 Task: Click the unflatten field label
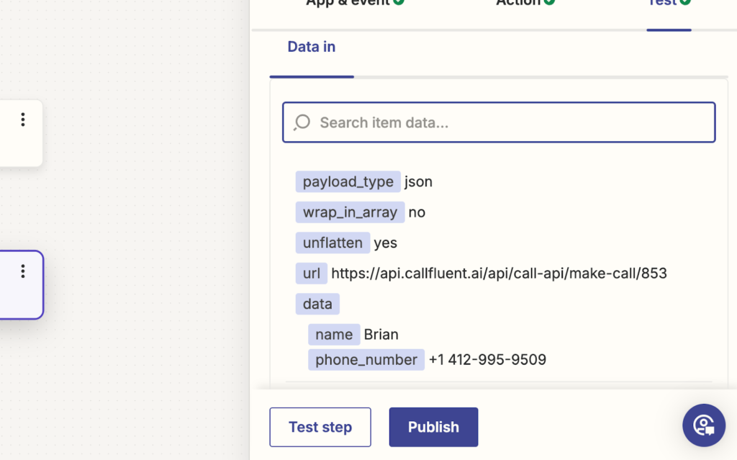click(333, 243)
